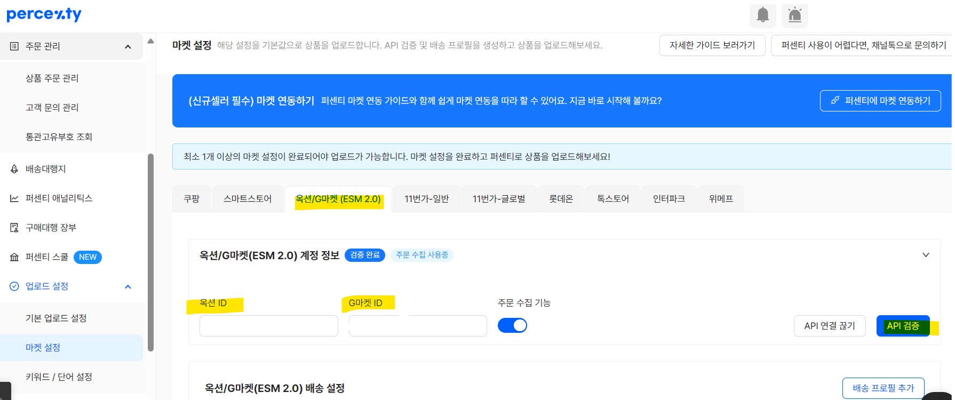Click the G마켓 ID input field
This screenshot has width=955, height=400.
(x=418, y=326)
